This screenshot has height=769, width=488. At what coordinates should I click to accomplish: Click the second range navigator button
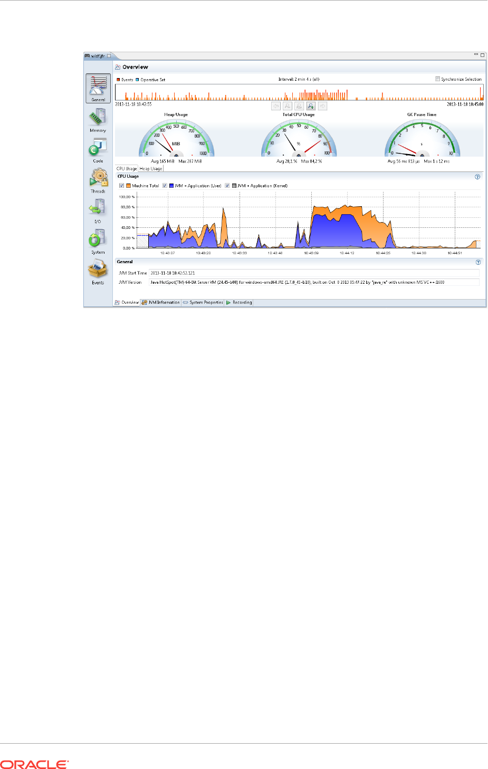[288, 106]
